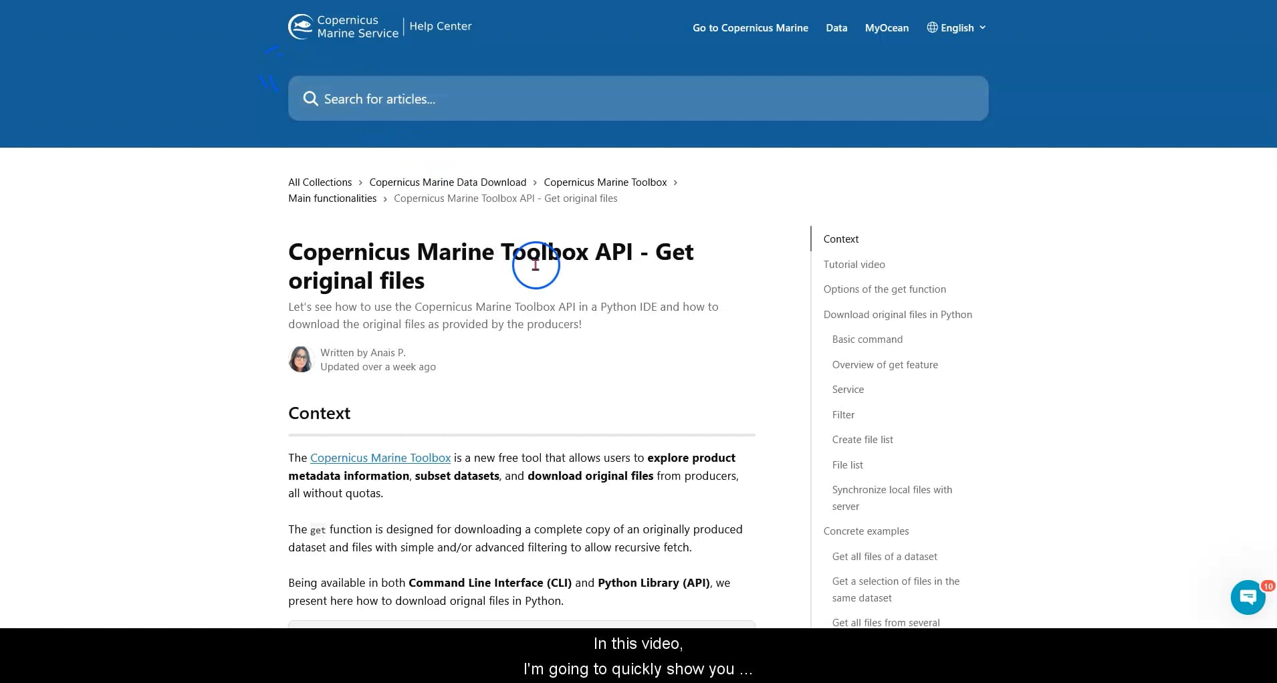Navigate to All Collections breadcrumb

point(320,182)
